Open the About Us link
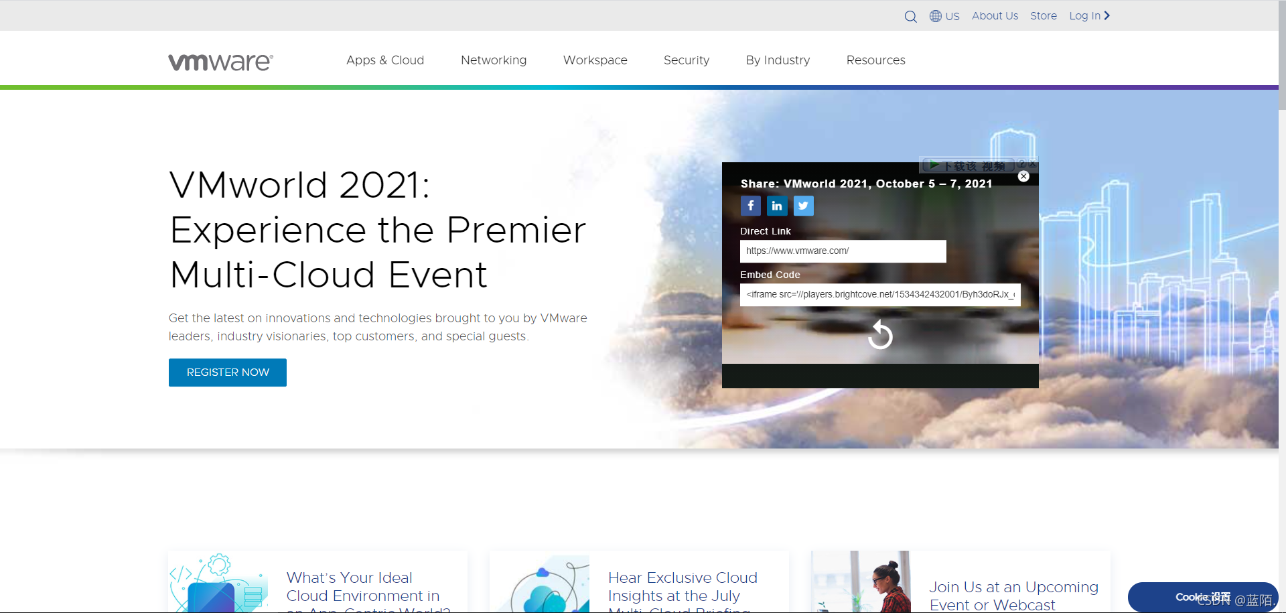 pyautogui.click(x=995, y=16)
